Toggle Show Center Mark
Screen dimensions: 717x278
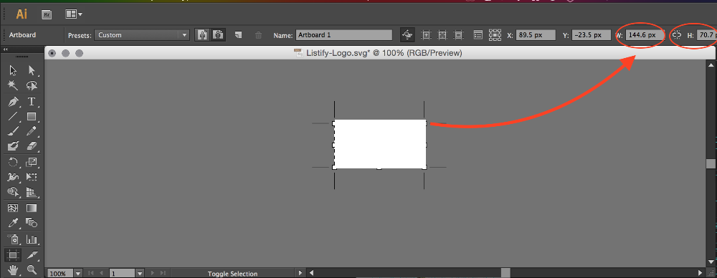click(x=426, y=34)
